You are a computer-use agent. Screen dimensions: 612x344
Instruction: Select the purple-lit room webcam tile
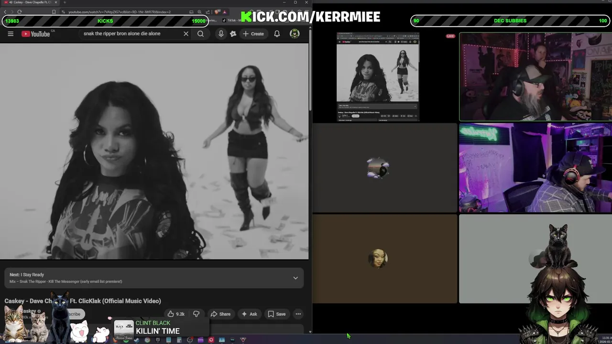[535, 168]
